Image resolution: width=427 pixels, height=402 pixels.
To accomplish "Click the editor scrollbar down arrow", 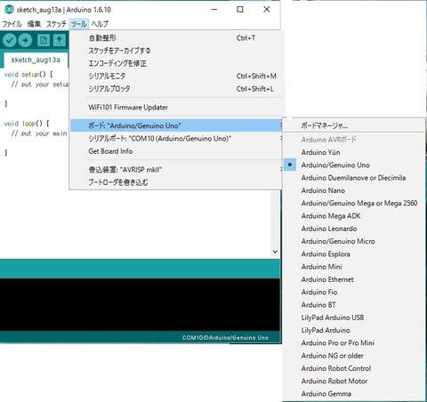I will click(x=275, y=252).
